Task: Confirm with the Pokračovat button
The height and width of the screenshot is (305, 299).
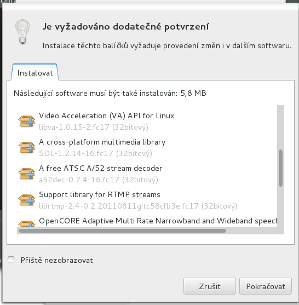Action: click(266, 286)
